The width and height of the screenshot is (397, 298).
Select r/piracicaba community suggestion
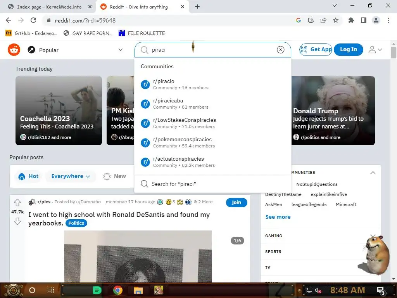click(213, 104)
